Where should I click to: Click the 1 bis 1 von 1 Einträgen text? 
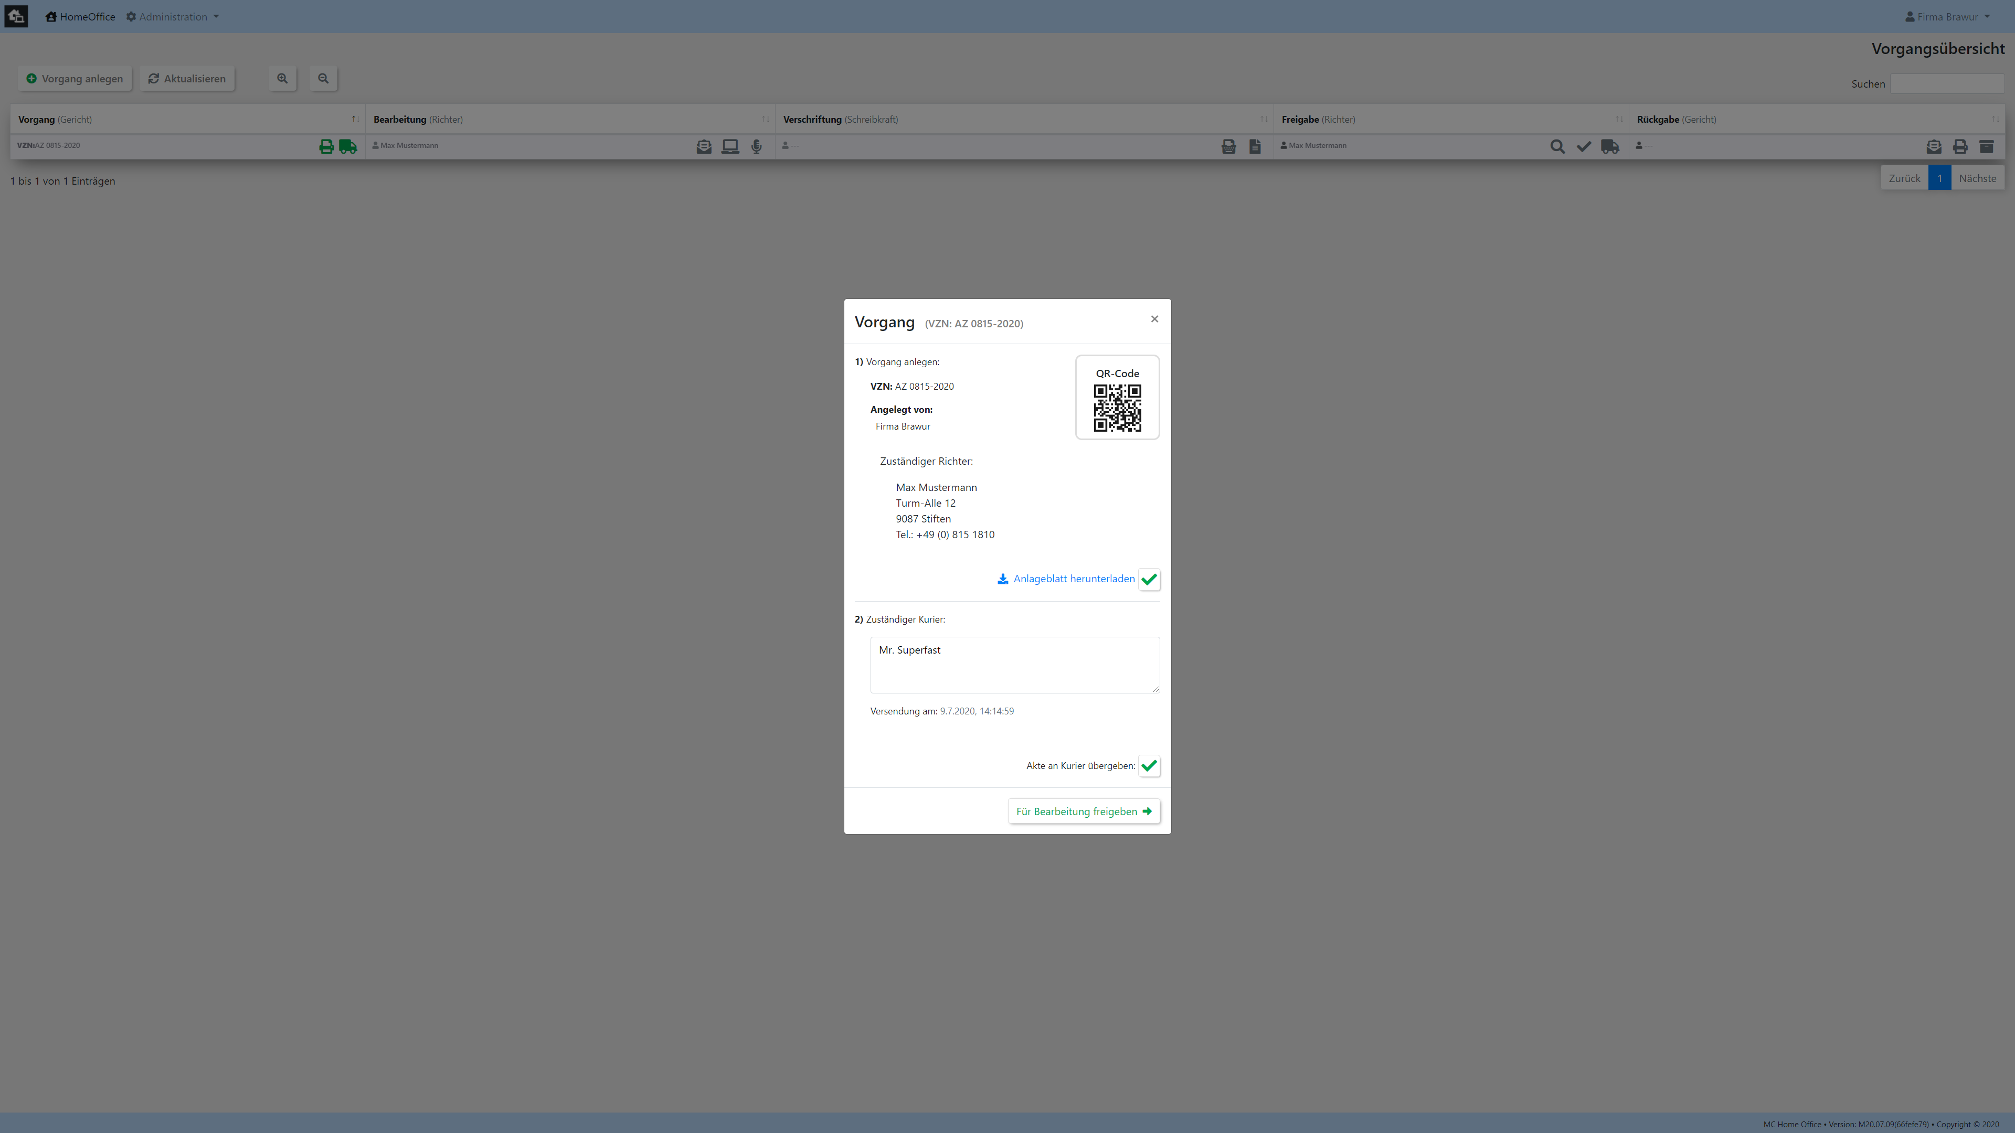click(x=62, y=180)
